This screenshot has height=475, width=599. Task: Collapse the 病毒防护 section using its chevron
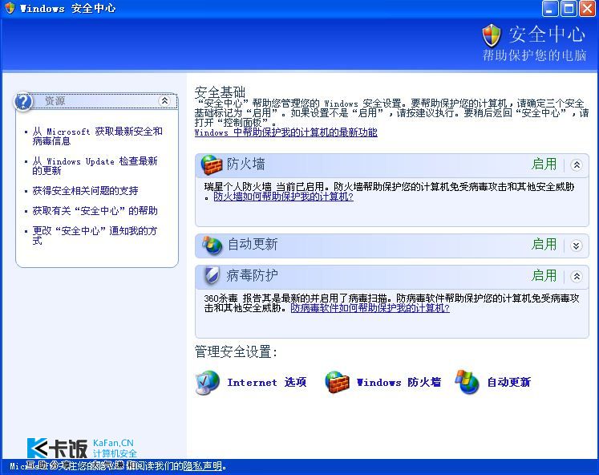pos(577,276)
